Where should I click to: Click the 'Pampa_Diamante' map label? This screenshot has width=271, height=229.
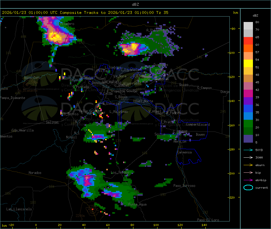[13, 98]
